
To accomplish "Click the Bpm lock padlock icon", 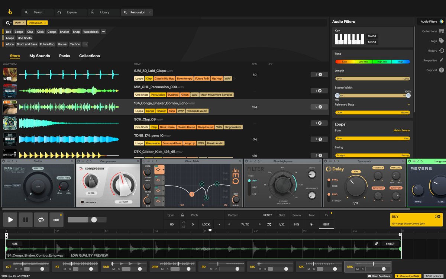I will pos(182,215).
